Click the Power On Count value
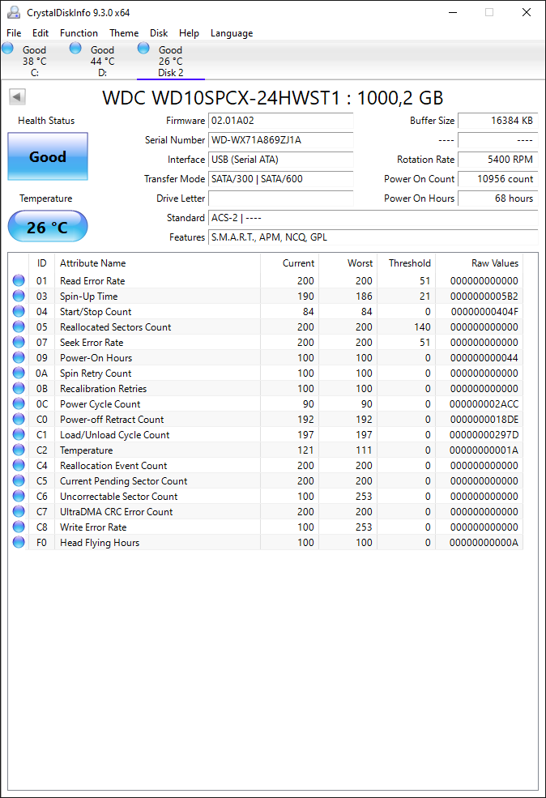546x798 pixels. pos(497,178)
